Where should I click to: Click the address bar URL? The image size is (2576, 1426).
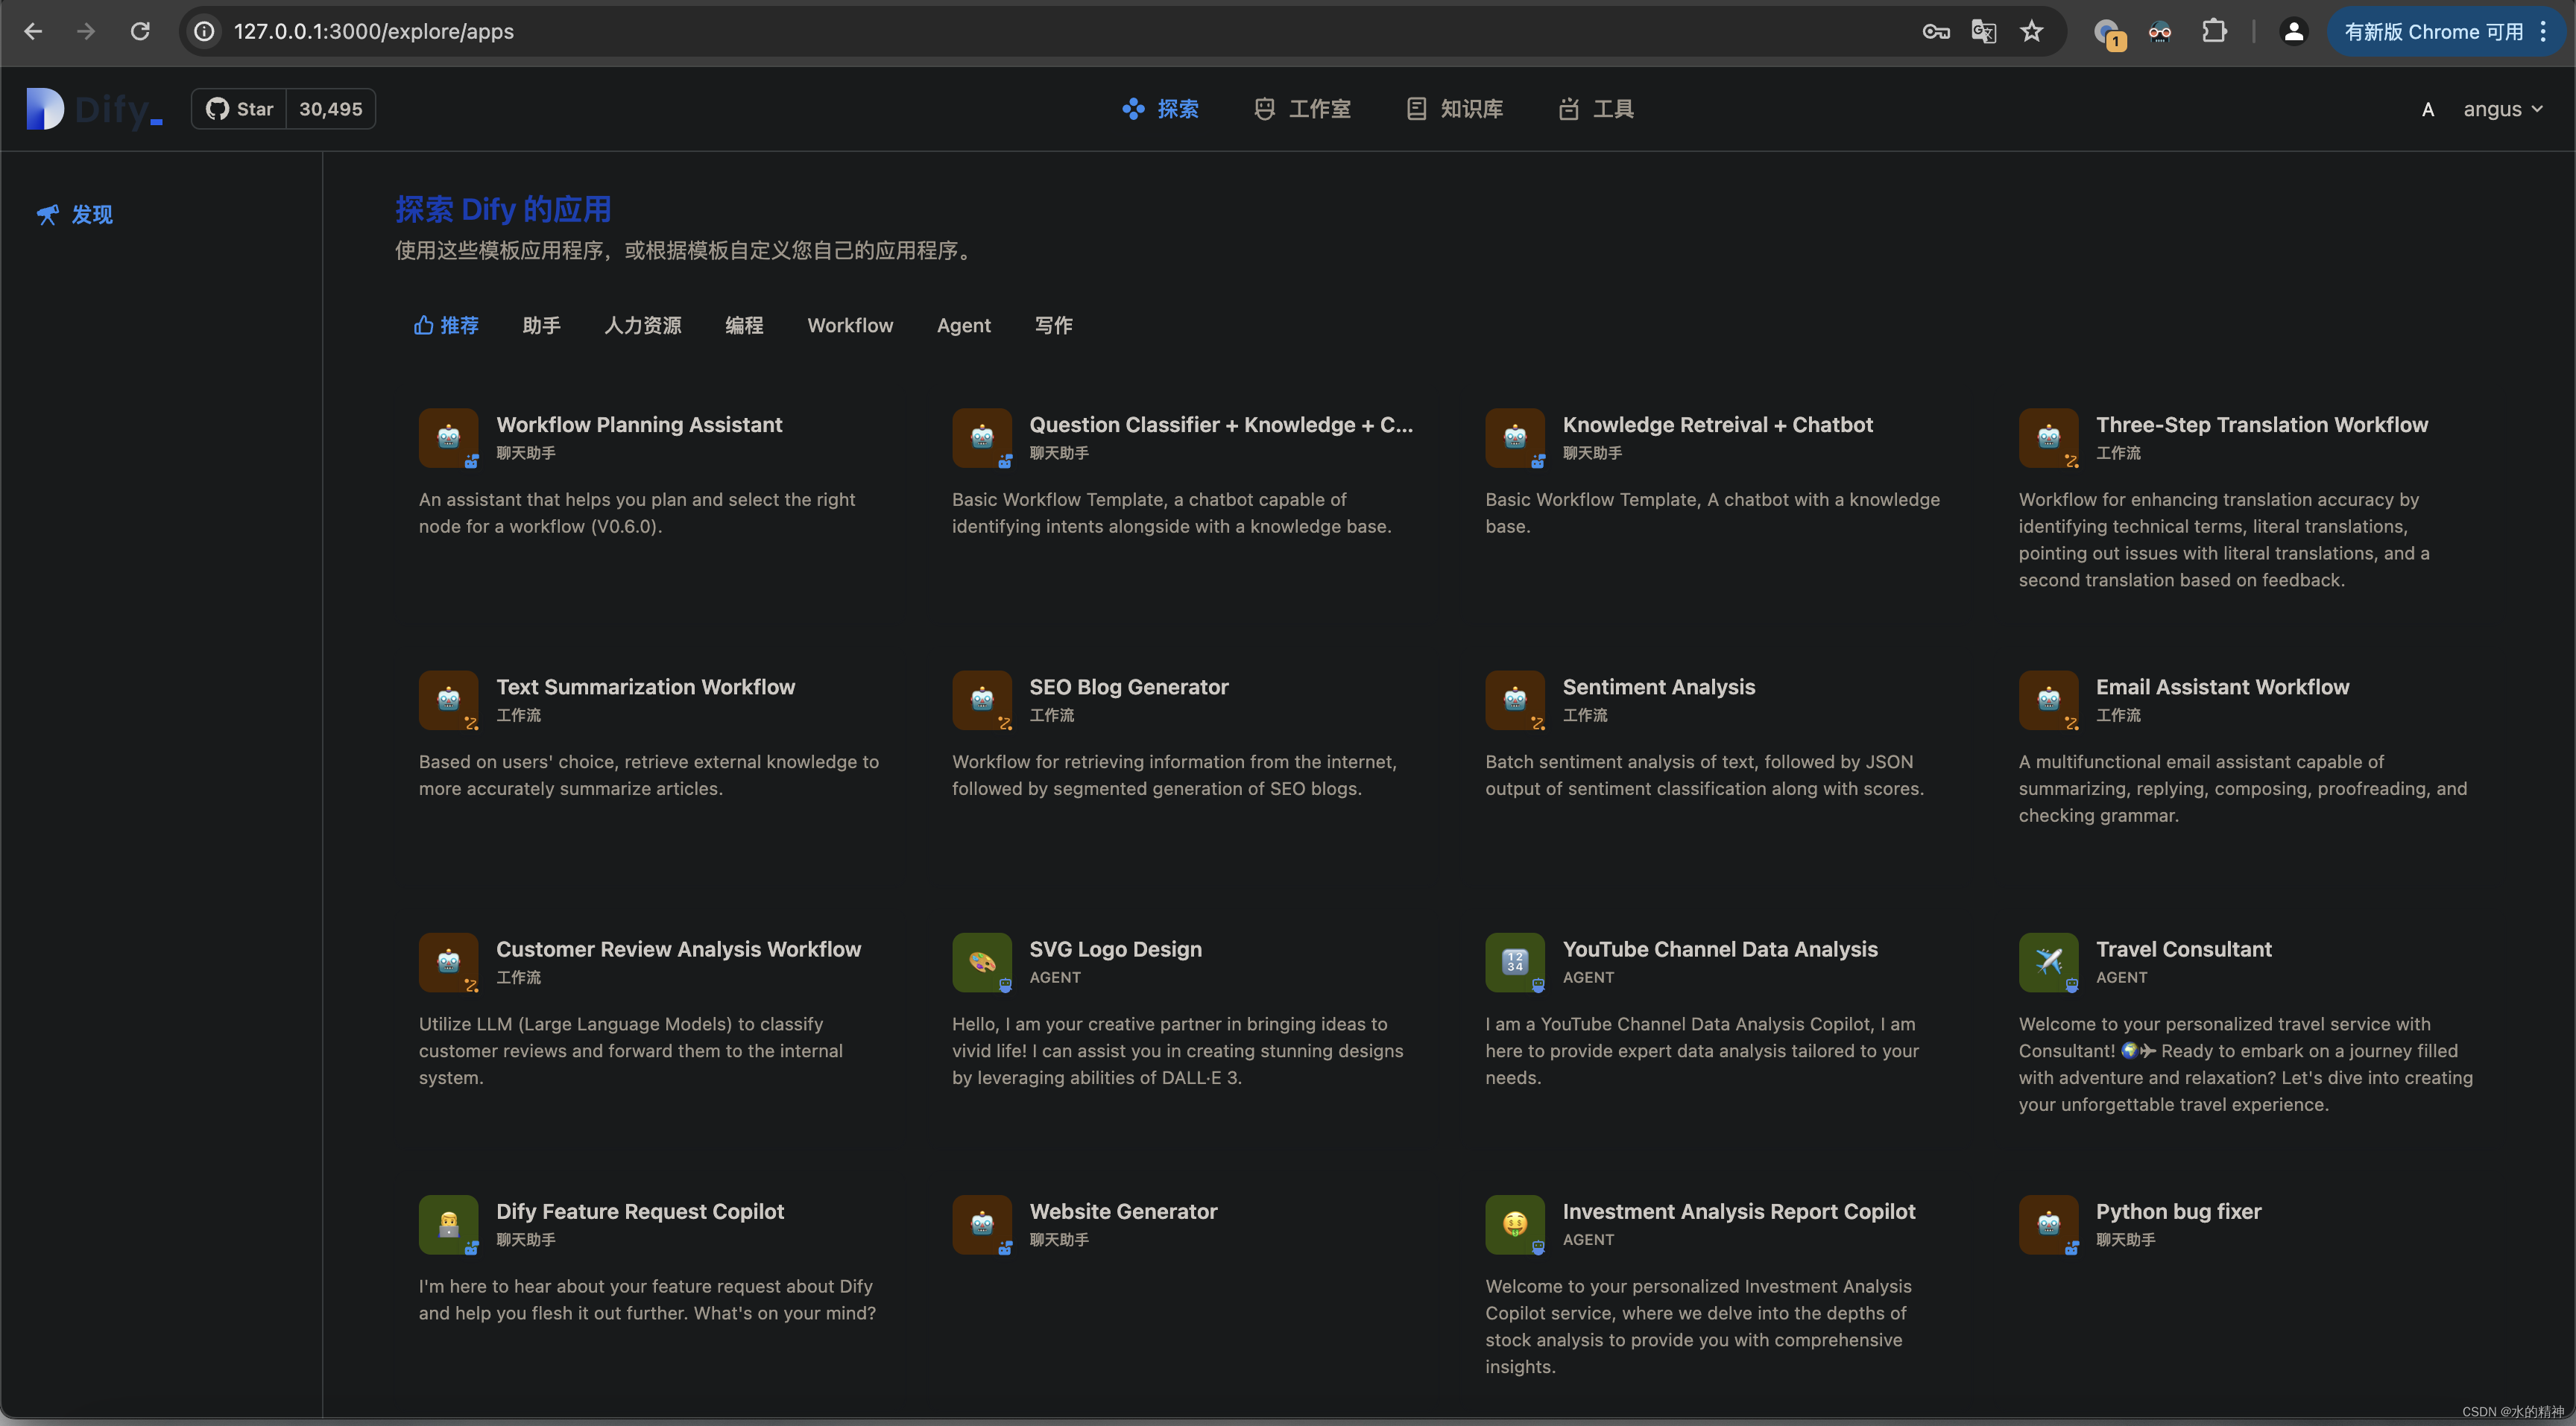pyautogui.click(x=373, y=31)
